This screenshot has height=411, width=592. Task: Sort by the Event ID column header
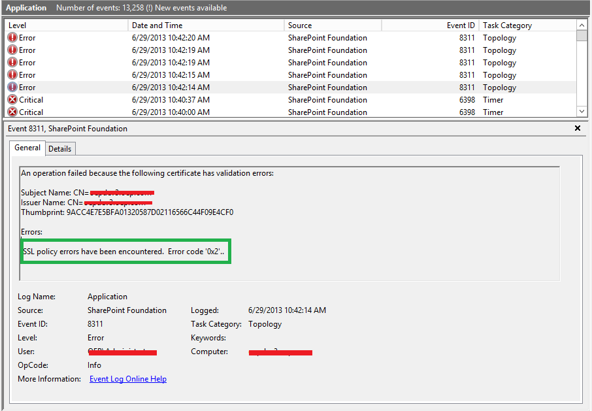pyautogui.click(x=431, y=25)
